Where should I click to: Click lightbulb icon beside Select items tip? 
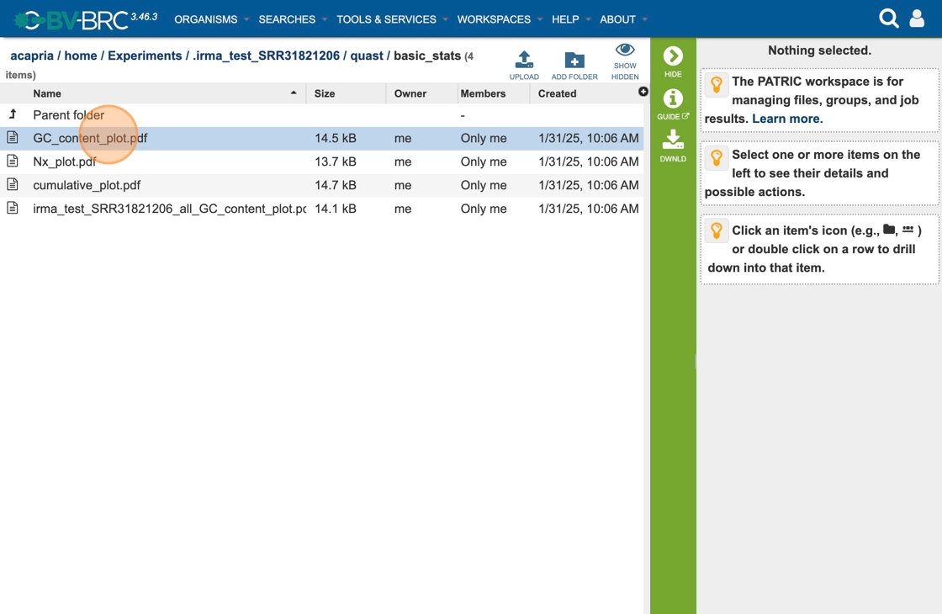tap(716, 158)
